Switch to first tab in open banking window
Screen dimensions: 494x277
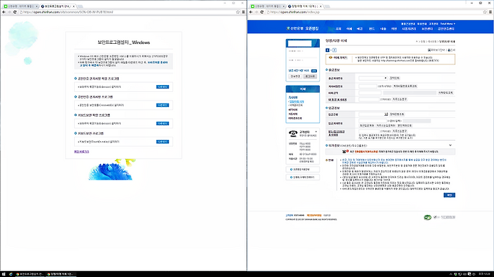[268, 6]
